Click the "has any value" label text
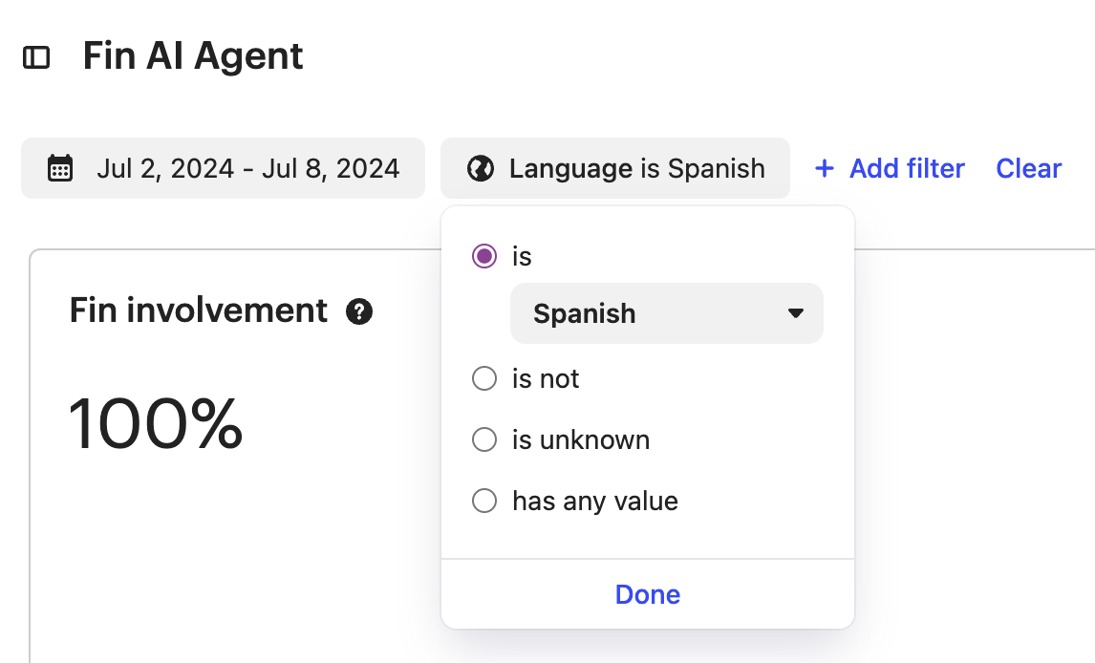 [x=595, y=502]
